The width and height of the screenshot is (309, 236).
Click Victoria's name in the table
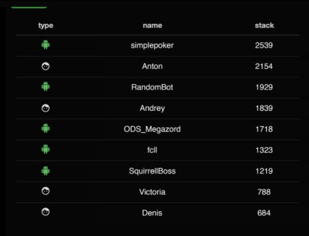[152, 192]
